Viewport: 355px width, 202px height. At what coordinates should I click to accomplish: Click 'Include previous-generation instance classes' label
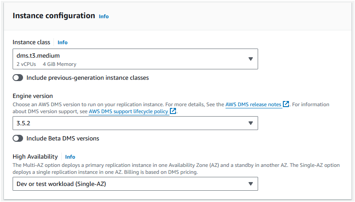88,78
